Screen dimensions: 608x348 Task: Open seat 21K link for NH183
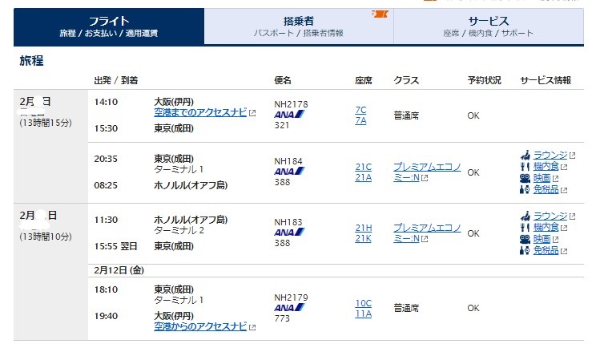[364, 238]
